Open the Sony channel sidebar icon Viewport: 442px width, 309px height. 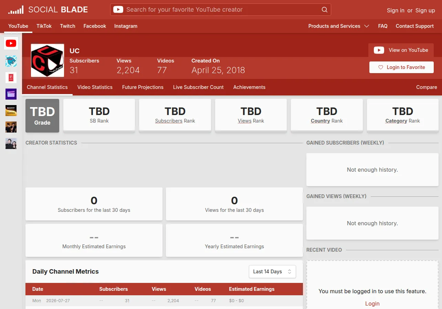coord(11,111)
